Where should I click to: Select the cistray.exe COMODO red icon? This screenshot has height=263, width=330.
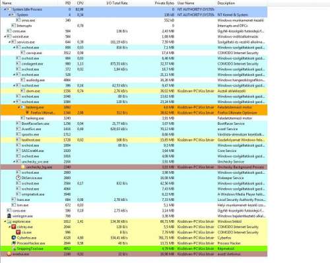click(14, 227)
